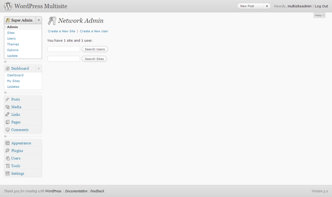The width and height of the screenshot is (332, 197).
Task: Open the Documentation footer link
Action: click(x=76, y=191)
